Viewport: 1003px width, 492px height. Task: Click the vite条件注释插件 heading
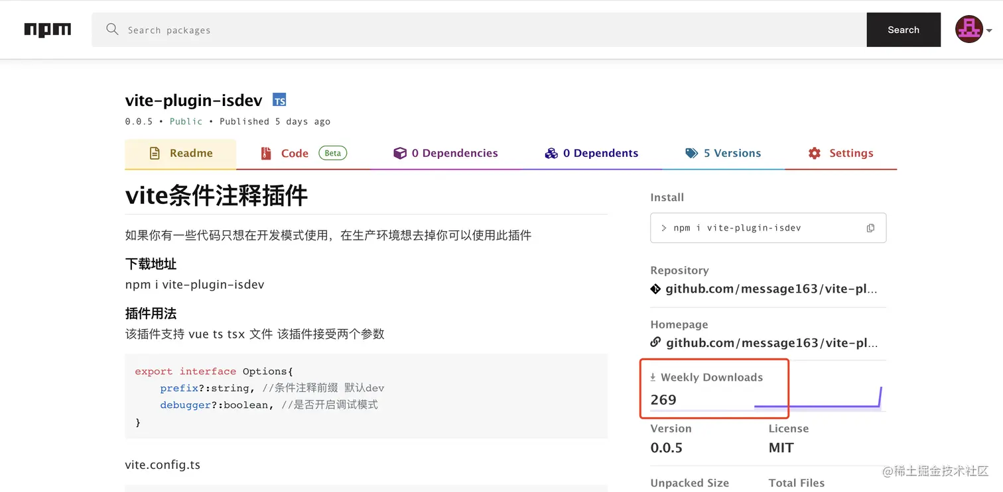tap(216, 195)
